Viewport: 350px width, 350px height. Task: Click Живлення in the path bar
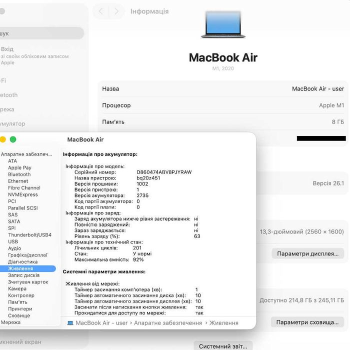(224, 323)
